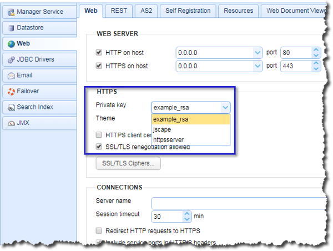
Task: Open the Email section
Action: (39, 75)
